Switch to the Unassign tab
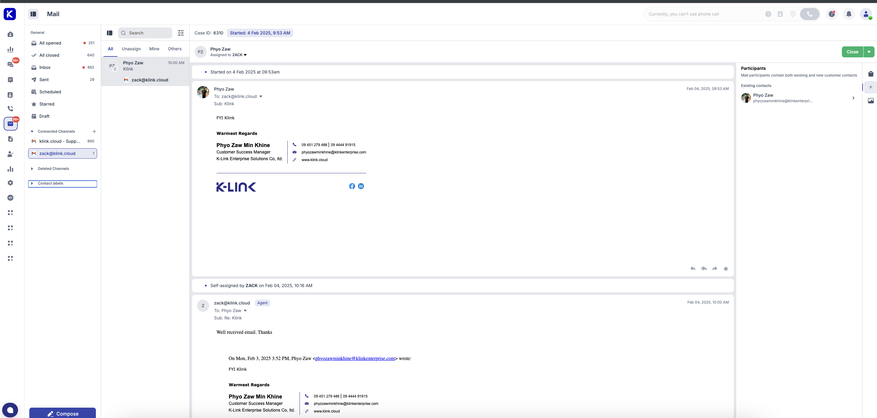 click(x=131, y=49)
